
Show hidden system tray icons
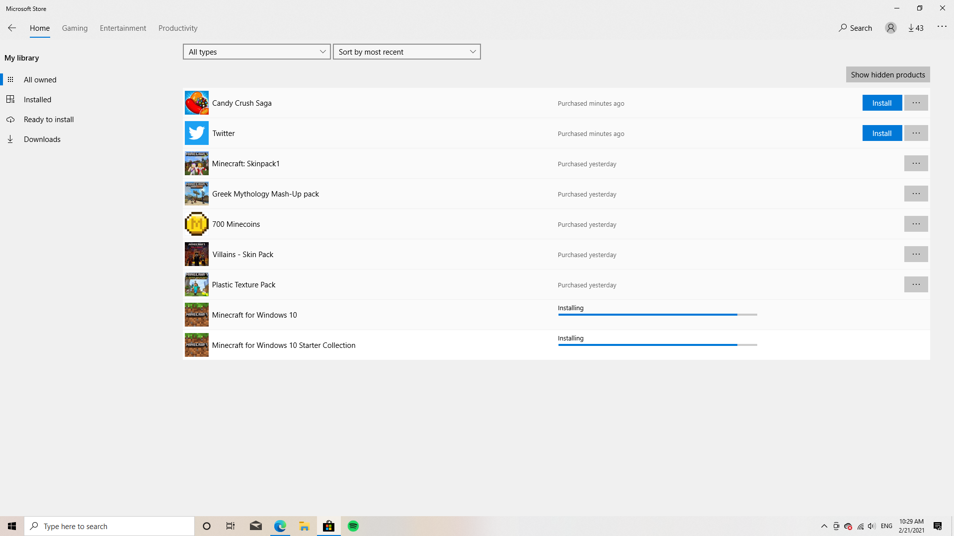[824, 526]
